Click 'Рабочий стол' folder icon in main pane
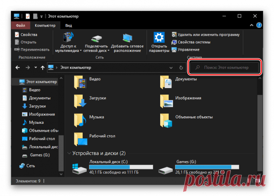Viewport: 274px width, 196px height. (x=81, y=139)
